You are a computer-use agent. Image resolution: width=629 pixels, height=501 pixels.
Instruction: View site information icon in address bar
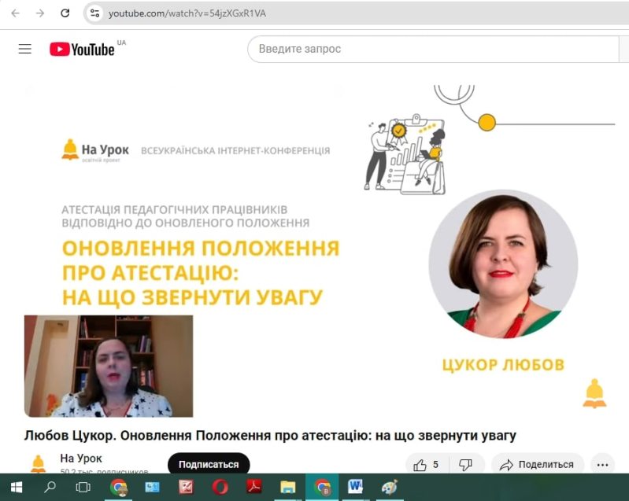pyautogui.click(x=94, y=13)
